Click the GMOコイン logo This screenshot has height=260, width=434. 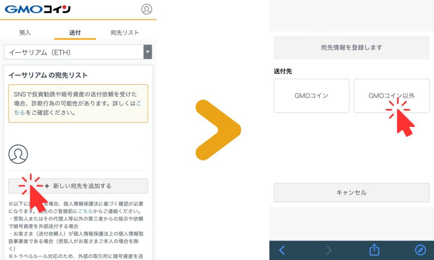click(38, 9)
